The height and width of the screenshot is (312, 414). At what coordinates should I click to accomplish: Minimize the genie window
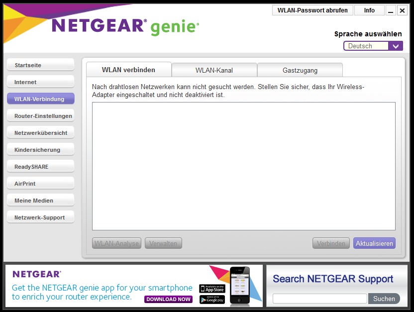click(391, 10)
